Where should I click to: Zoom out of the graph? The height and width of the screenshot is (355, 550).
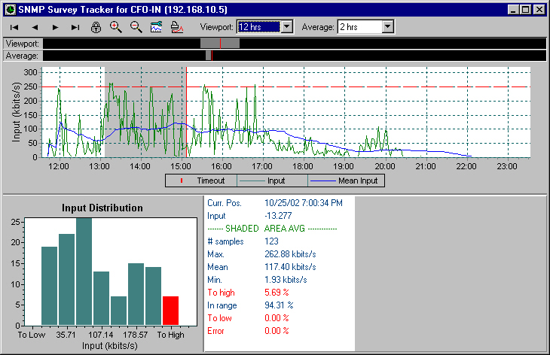pos(136,27)
